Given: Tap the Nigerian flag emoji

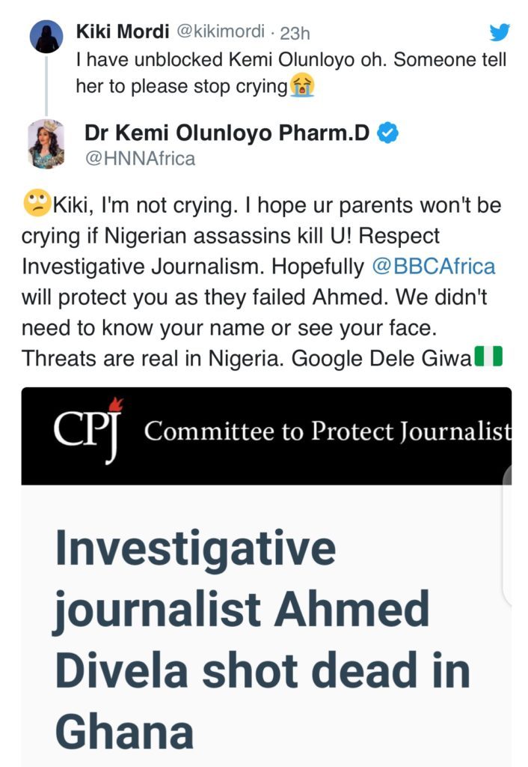Looking at the screenshot, I should (x=488, y=357).
